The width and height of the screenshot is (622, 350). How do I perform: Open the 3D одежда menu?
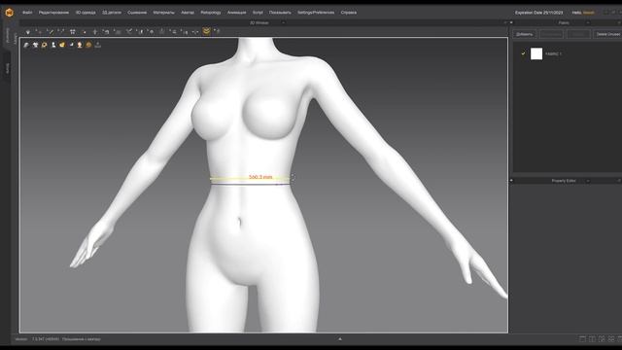tap(86, 13)
